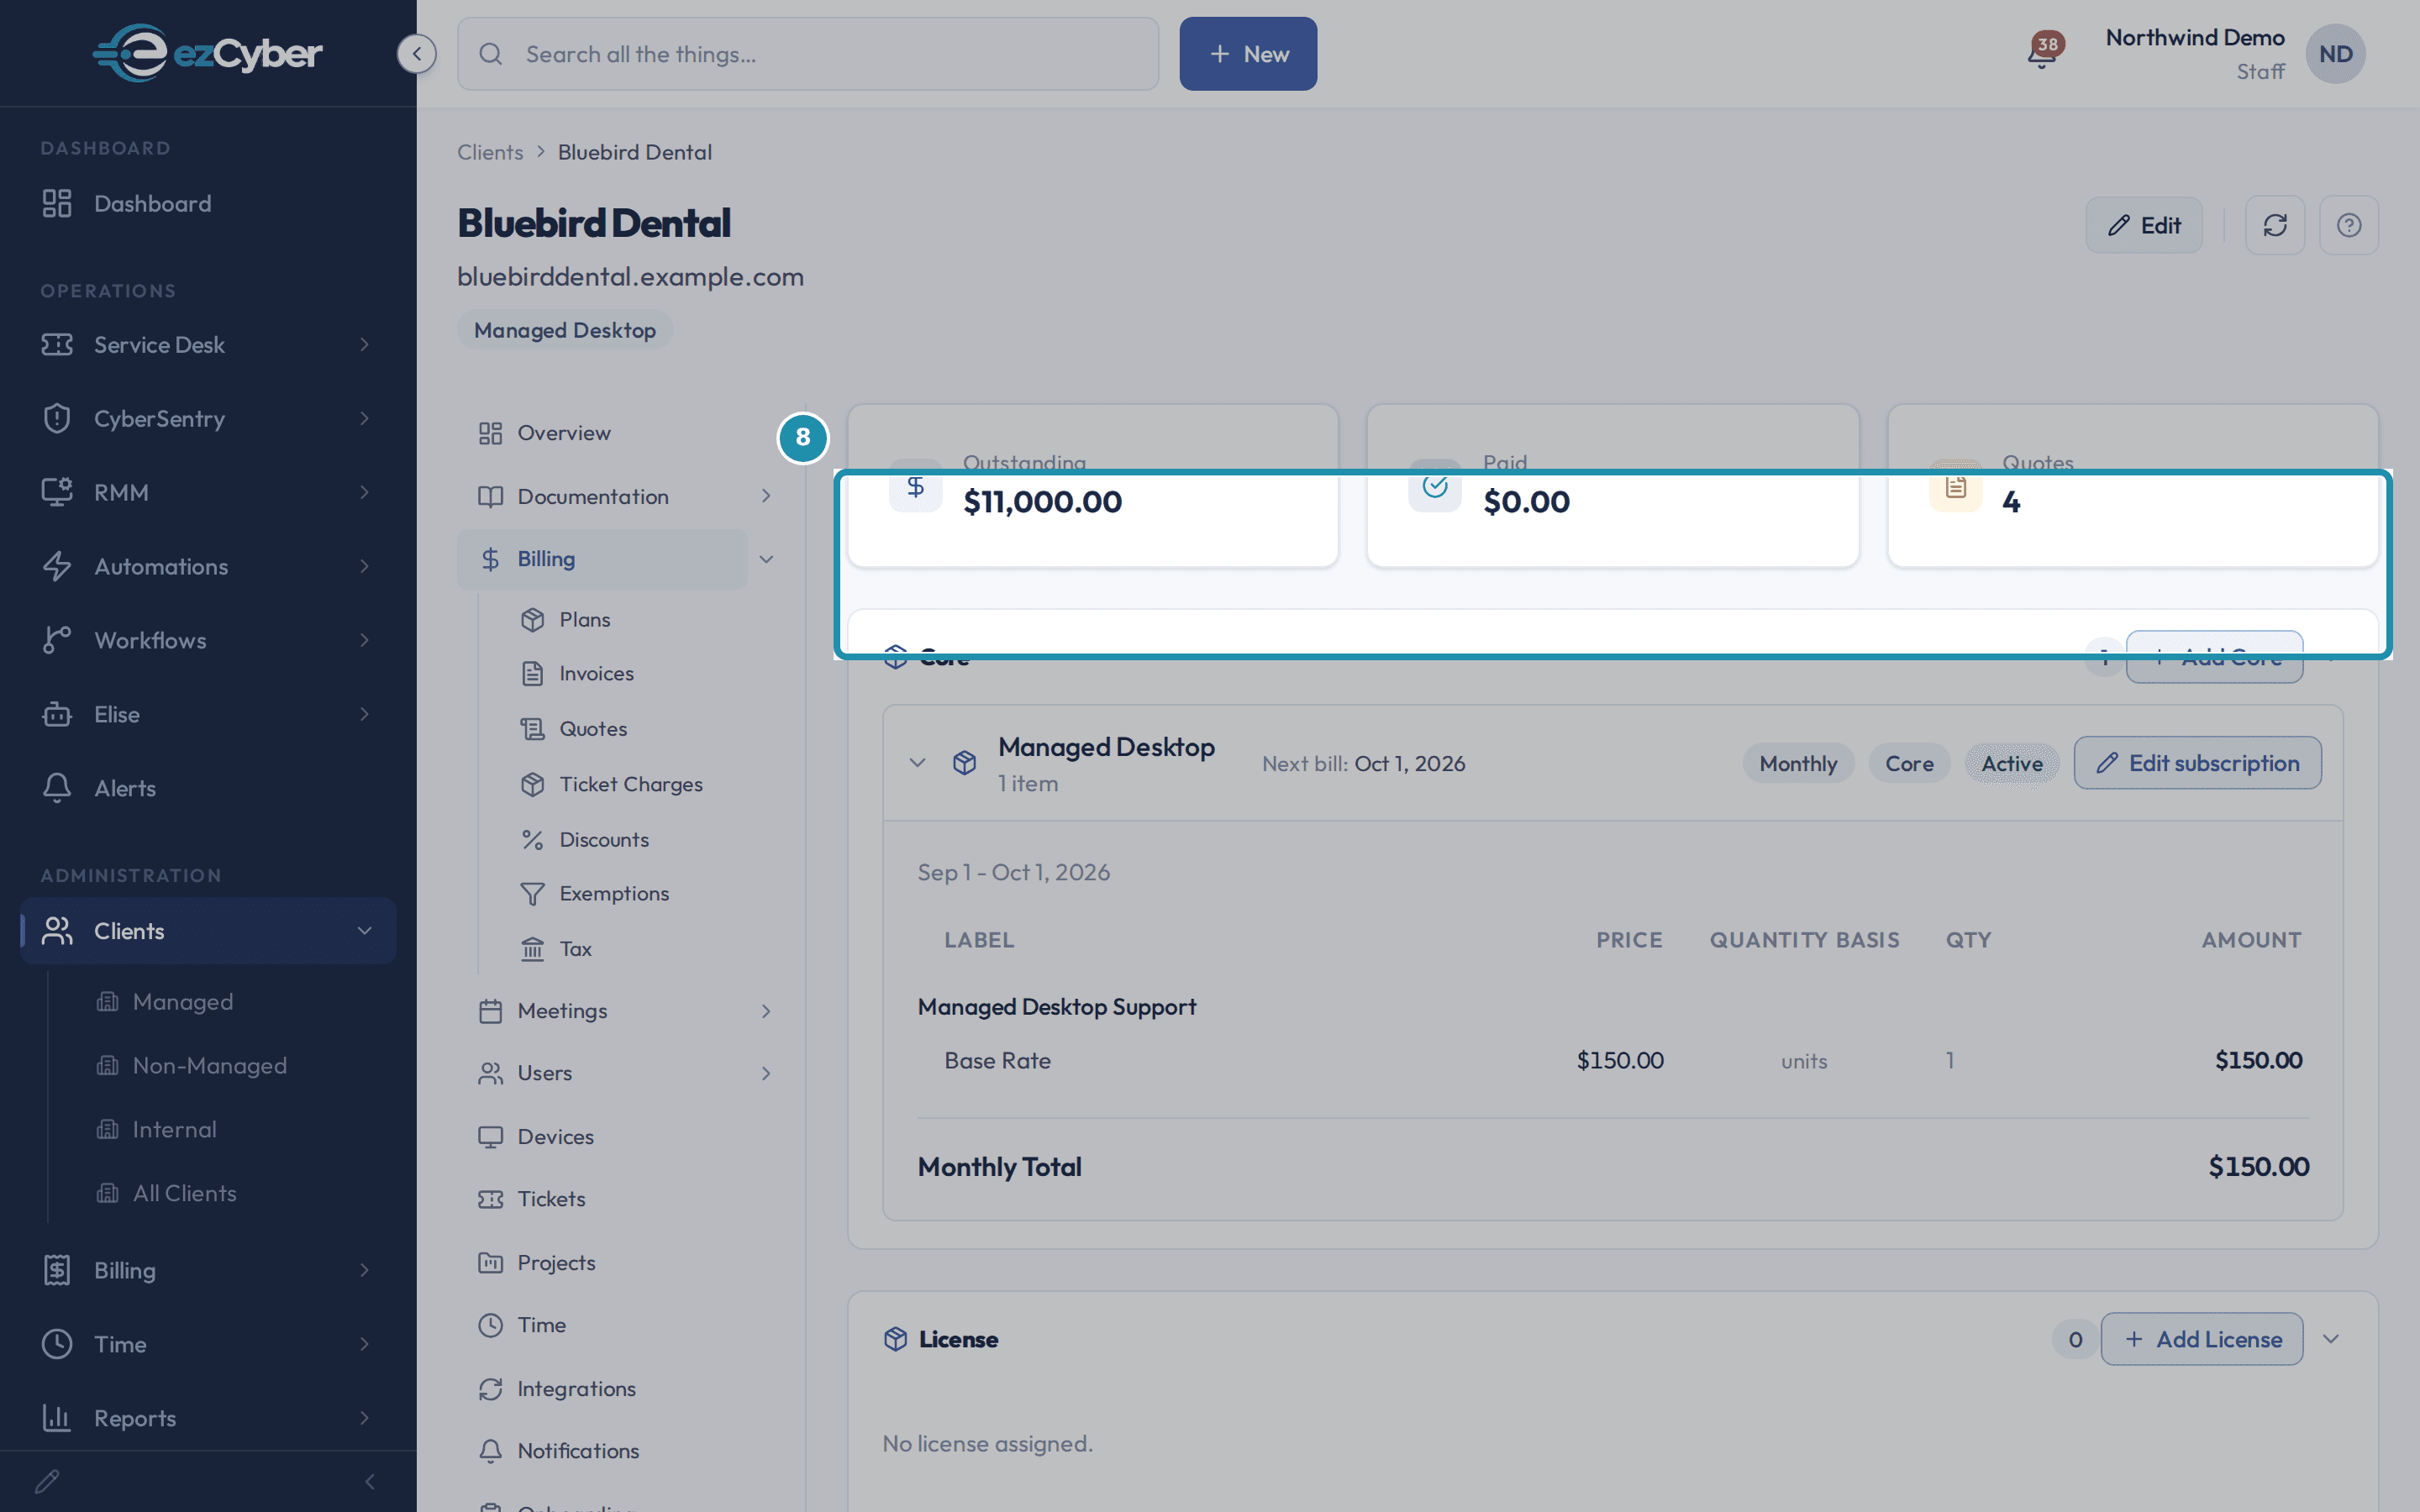Open Dashboard in the sidebar
The height and width of the screenshot is (1512, 2420).
[208, 204]
